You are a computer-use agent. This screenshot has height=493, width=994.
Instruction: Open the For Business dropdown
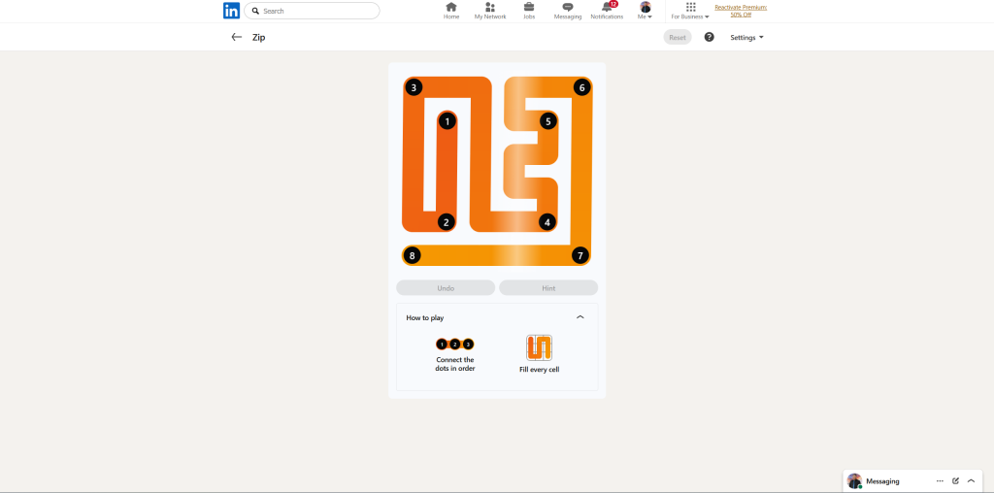pos(690,11)
